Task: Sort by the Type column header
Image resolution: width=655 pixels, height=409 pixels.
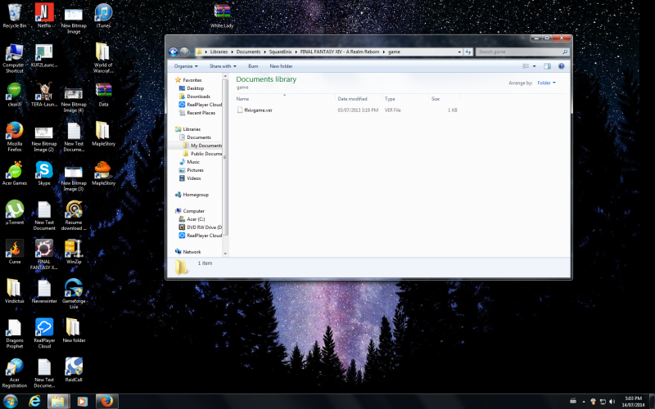Action: (405, 99)
